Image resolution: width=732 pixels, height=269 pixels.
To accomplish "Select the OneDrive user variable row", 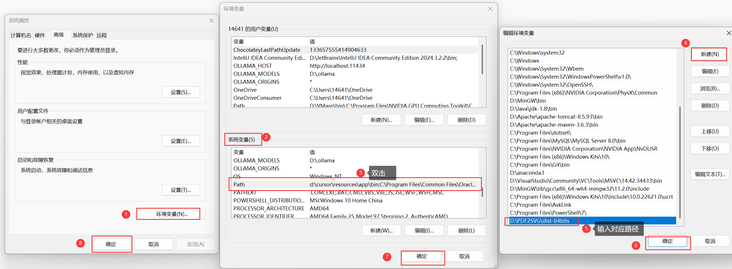I will [355, 90].
